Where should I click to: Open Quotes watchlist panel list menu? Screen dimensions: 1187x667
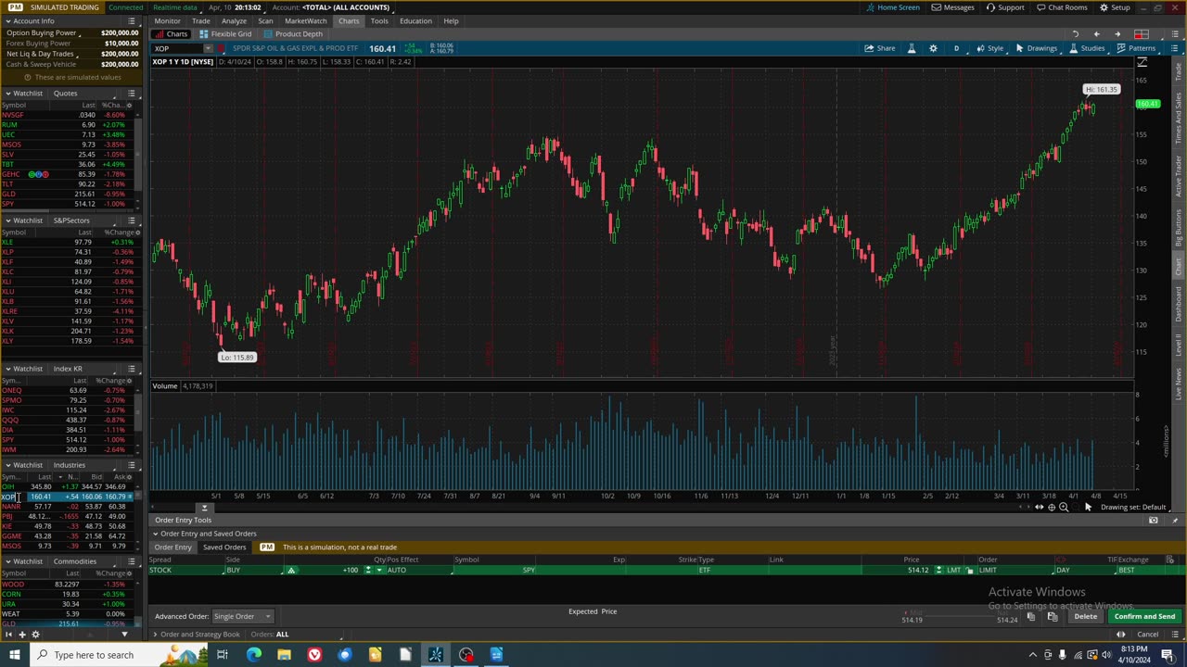click(x=132, y=93)
